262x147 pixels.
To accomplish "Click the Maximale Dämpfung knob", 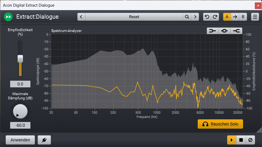I will [20, 111].
